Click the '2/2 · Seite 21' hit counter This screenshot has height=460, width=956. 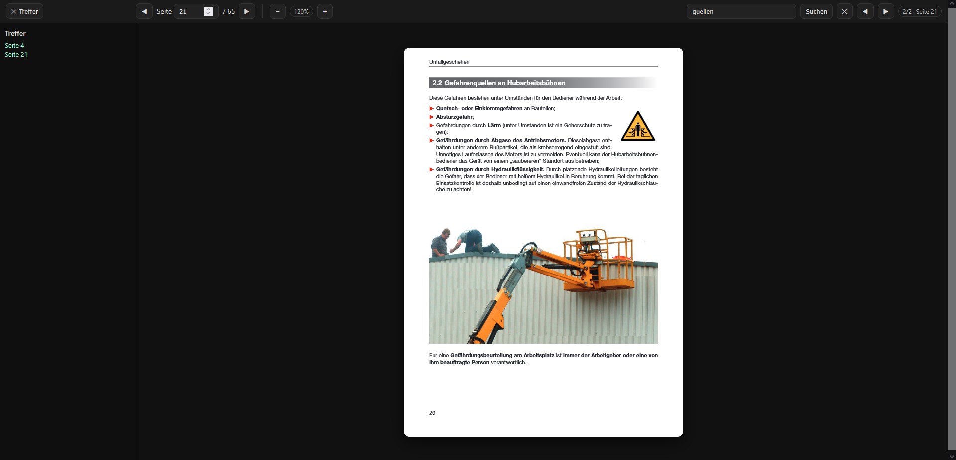919,11
